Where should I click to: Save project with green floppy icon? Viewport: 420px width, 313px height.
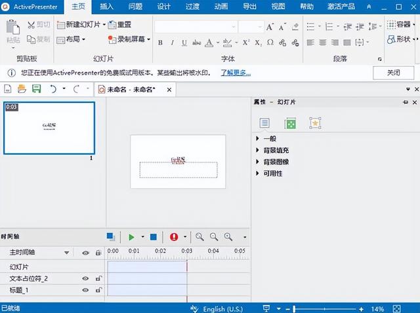pos(37,89)
